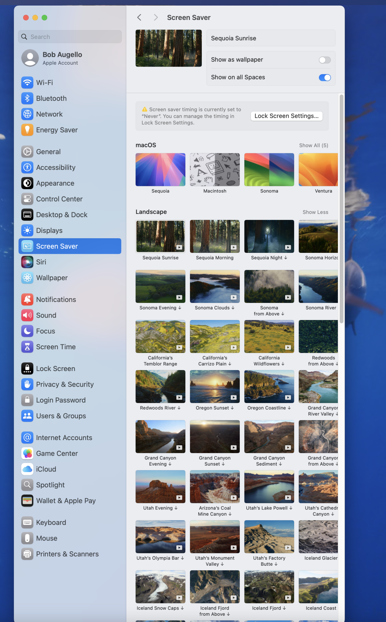
Task: Select Screen Saver sidebar item
Action: click(x=70, y=246)
